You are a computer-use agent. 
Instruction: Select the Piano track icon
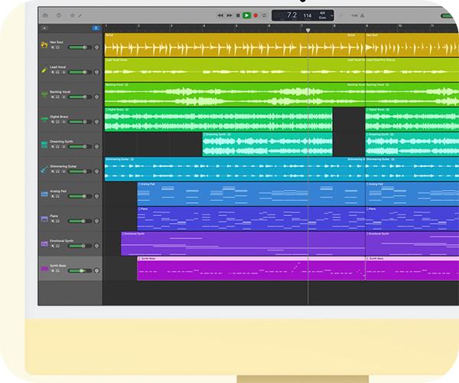[44, 219]
